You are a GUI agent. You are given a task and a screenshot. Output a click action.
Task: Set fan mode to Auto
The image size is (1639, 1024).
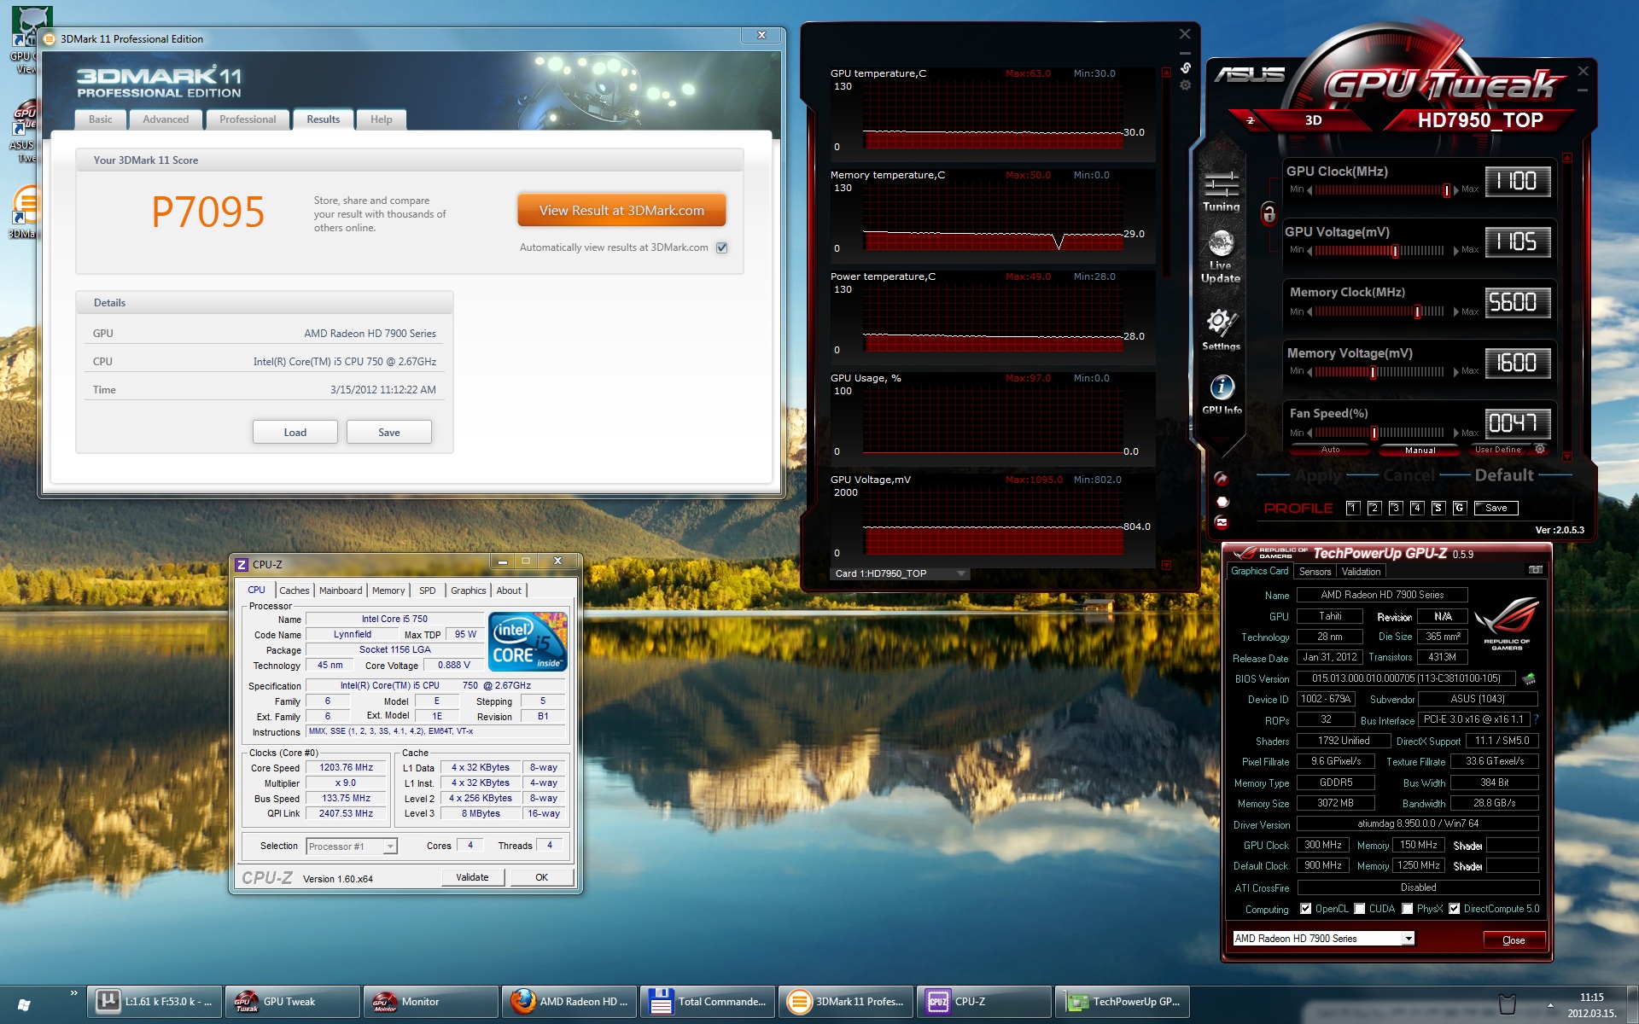[1330, 450]
